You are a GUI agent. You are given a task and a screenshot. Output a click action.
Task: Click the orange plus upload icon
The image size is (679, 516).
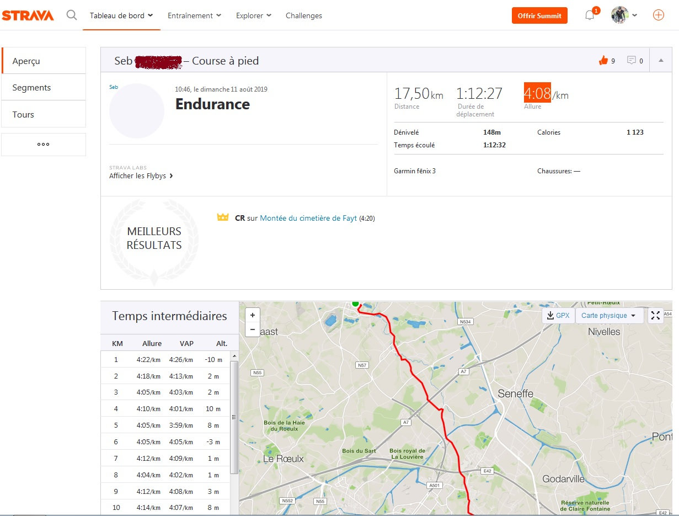click(658, 15)
